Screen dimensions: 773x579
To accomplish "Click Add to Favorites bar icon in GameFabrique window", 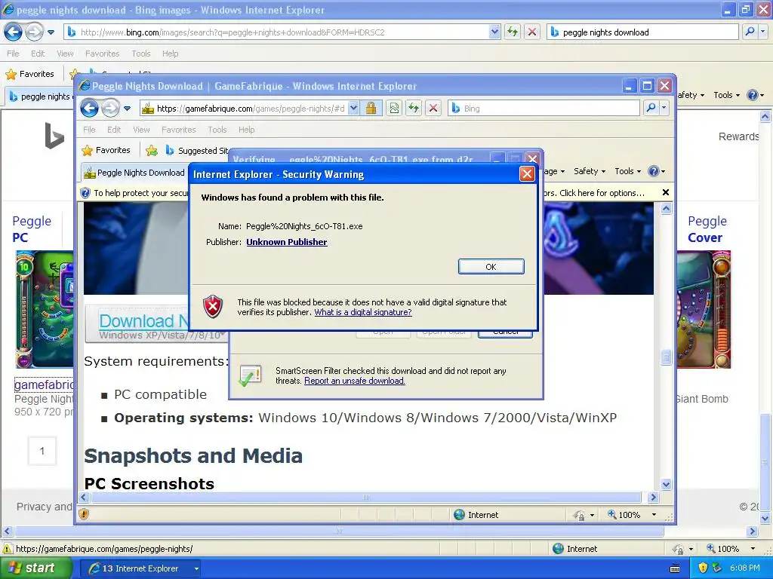I will (151, 150).
